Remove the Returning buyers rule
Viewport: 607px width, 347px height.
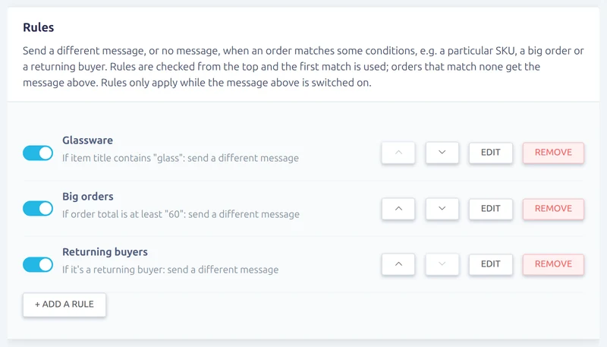pos(553,264)
